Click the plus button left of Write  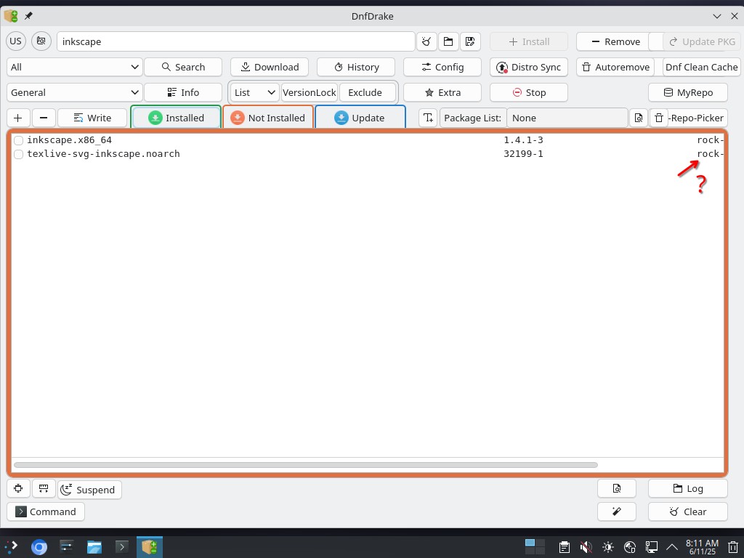click(x=18, y=118)
